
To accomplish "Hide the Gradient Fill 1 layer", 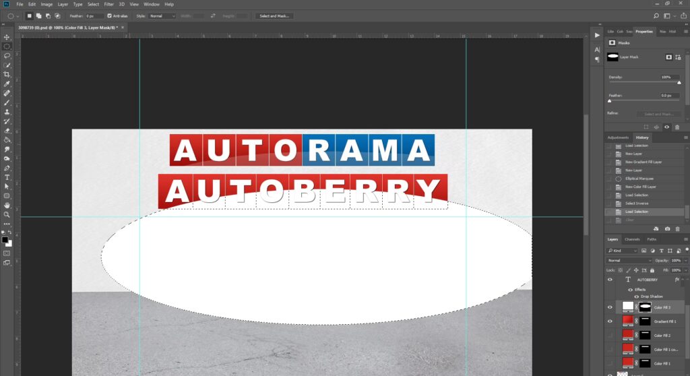I will [x=610, y=321].
